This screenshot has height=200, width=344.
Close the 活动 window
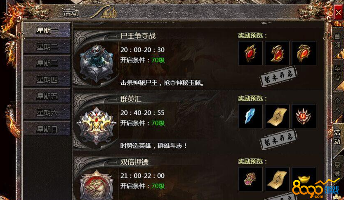click(x=338, y=13)
